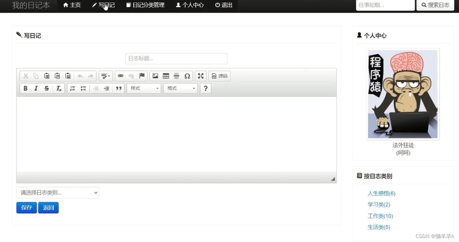
Task: Toggle Bold formatting
Action: (x=26, y=88)
